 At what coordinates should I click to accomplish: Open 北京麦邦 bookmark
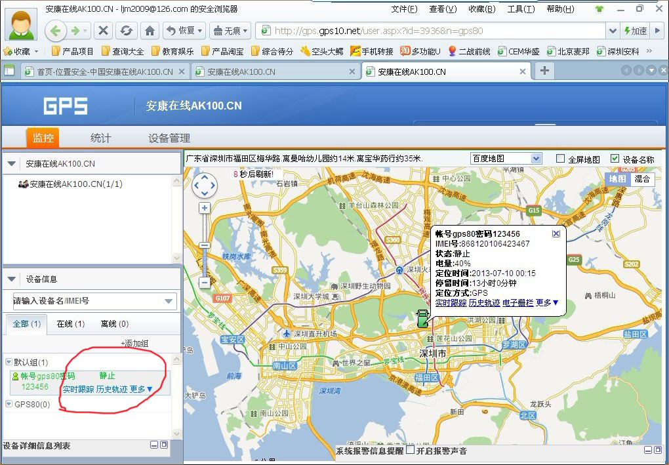pyautogui.click(x=568, y=52)
